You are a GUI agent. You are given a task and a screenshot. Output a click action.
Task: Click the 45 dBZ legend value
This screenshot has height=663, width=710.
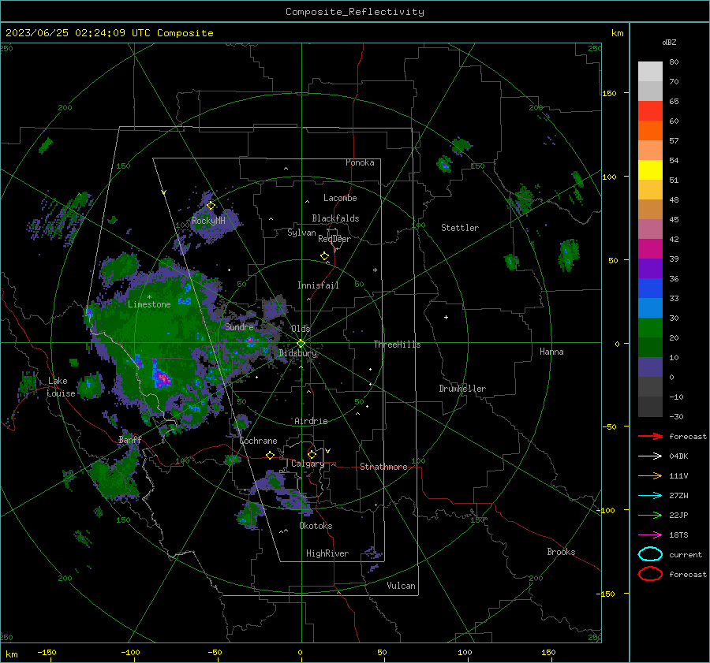tap(674, 219)
